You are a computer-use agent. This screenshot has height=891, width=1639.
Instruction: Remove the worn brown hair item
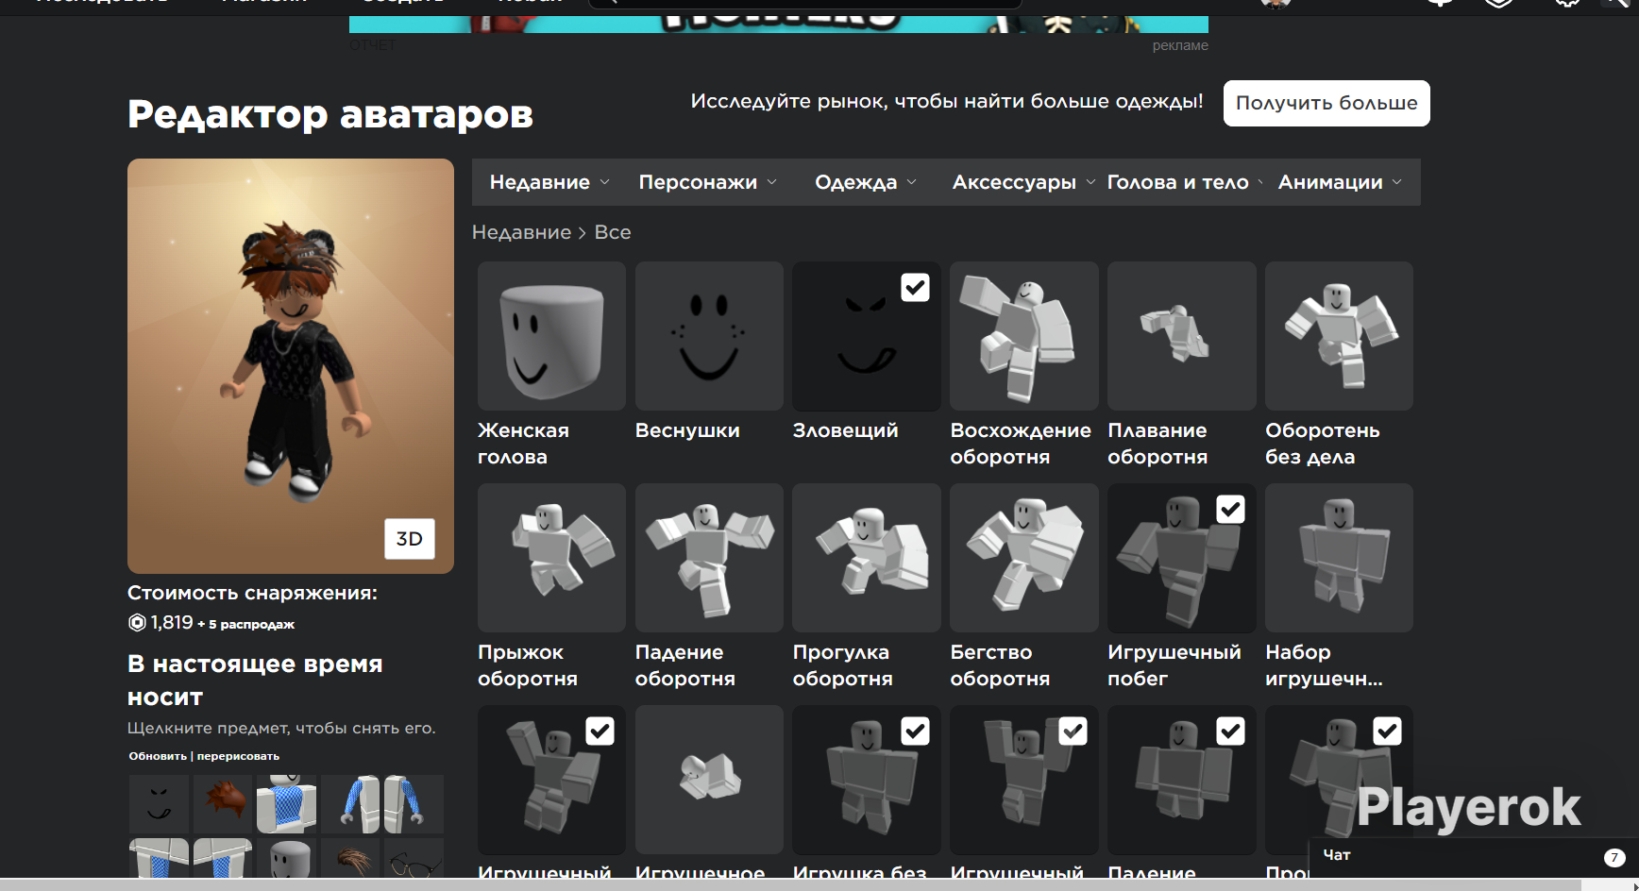350,859
